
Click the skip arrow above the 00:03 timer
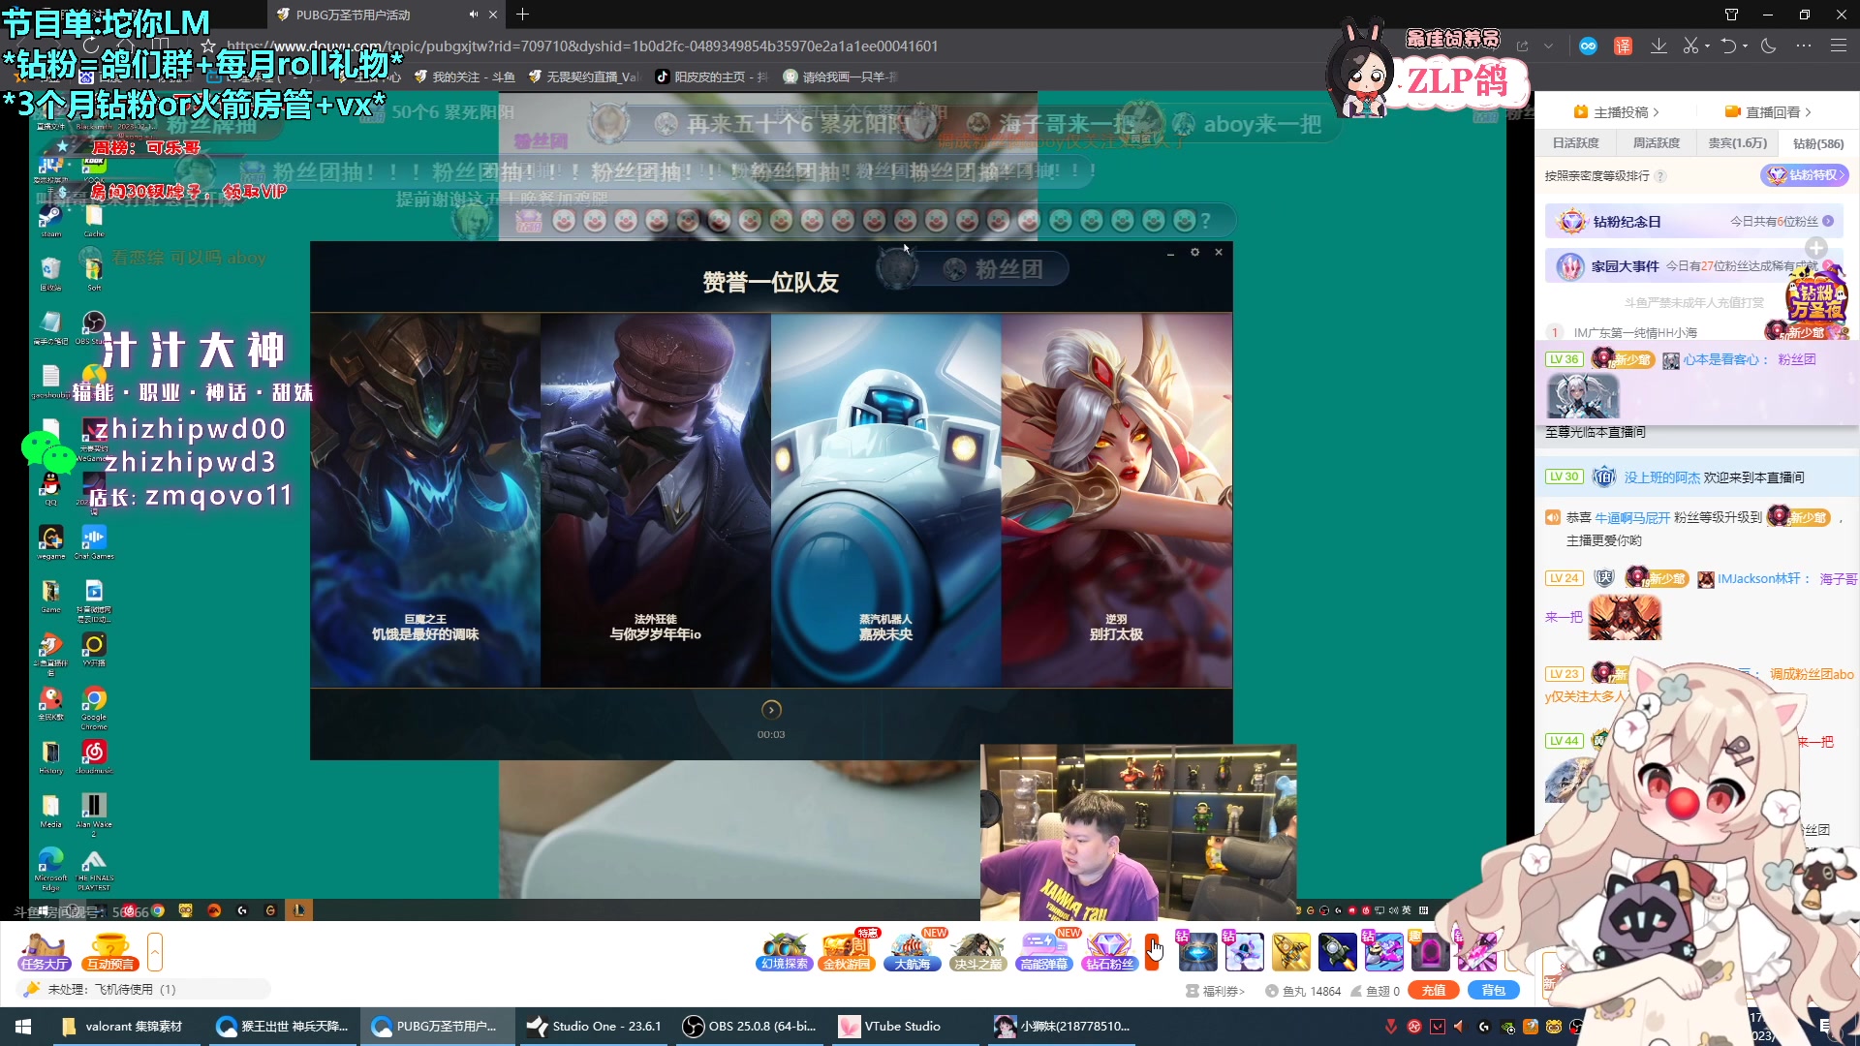pos(771,710)
